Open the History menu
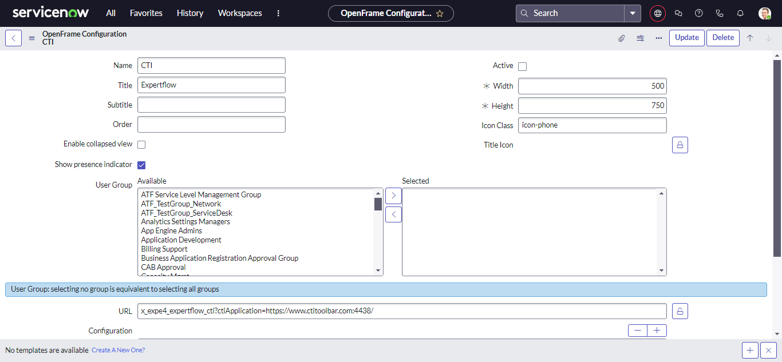Screen dimensions: 782x362 [x=190, y=13]
